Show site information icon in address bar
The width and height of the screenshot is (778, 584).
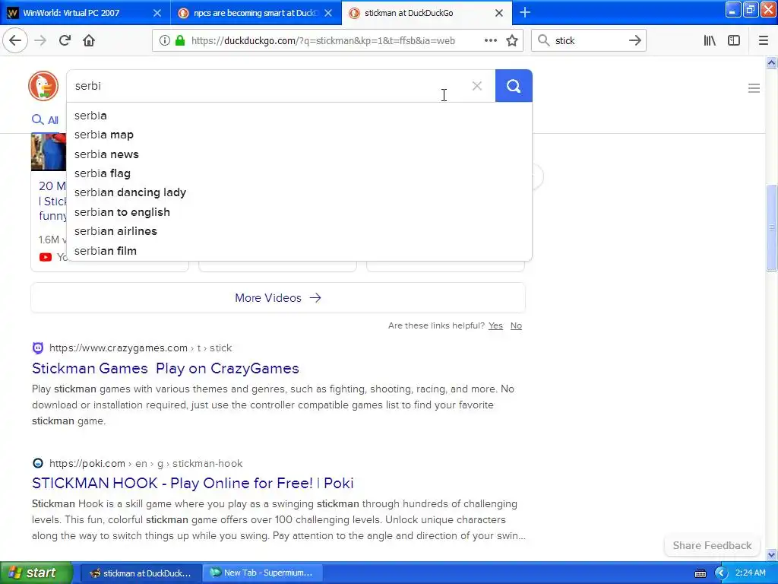point(164,41)
